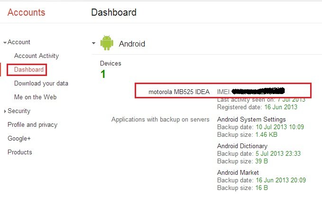Open the Products section
Viewport: 322px width, 199px height.
20,152
